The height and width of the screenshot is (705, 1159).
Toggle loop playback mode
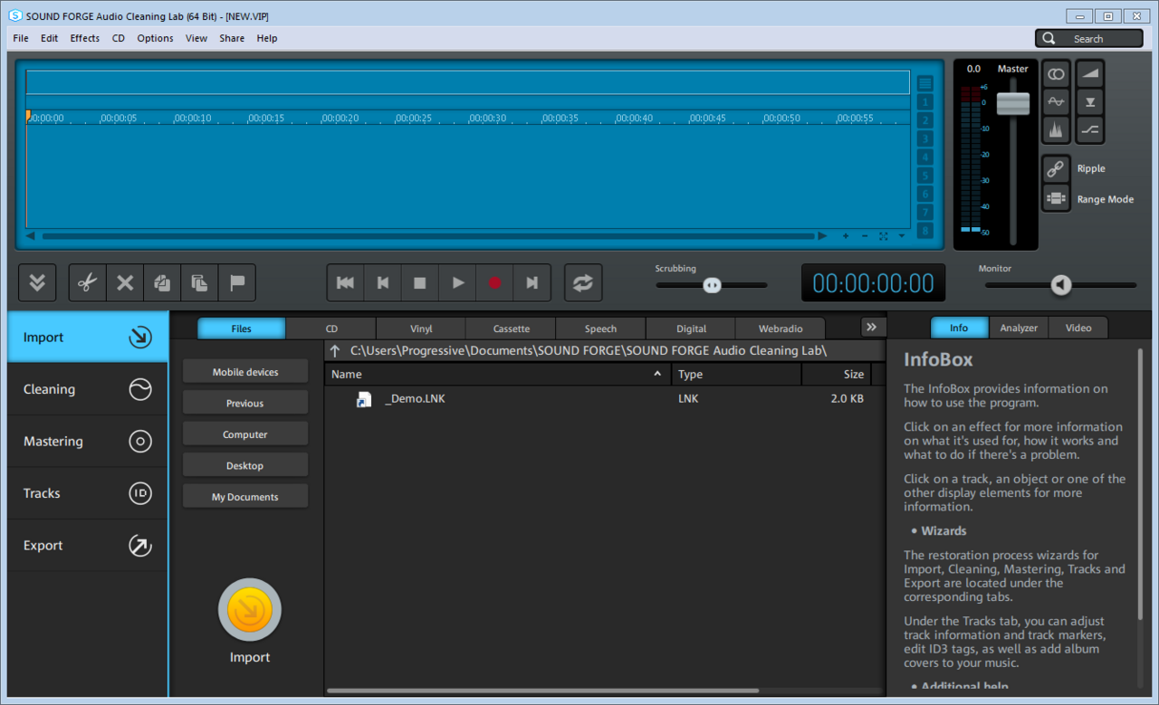[x=583, y=283]
